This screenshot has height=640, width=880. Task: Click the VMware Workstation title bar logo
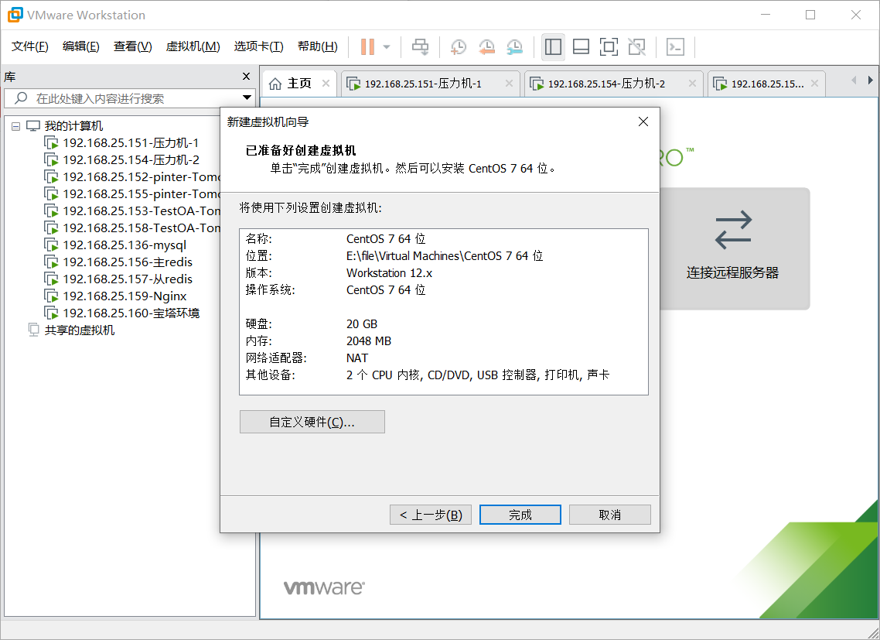click(x=15, y=15)
